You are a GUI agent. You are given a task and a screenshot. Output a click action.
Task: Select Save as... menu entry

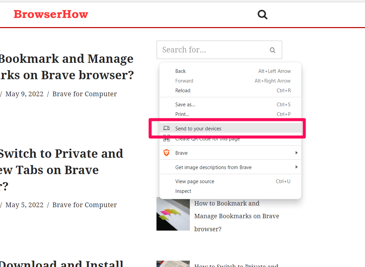tap(230, 105)
